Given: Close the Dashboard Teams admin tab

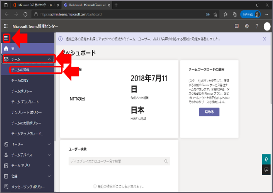Looking at the screenshot, I should coord(109,5).
